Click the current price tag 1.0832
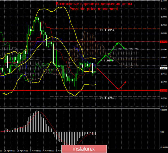This screenshot has width=168, height=153. point(163,68)
